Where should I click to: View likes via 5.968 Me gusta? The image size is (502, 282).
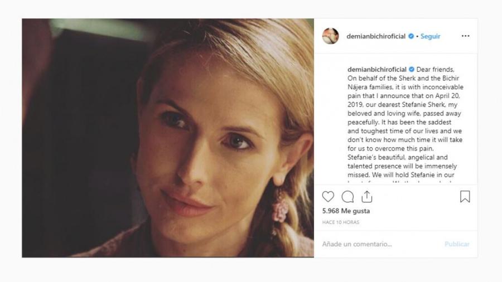pyautogui.click(x=346, y=211)
